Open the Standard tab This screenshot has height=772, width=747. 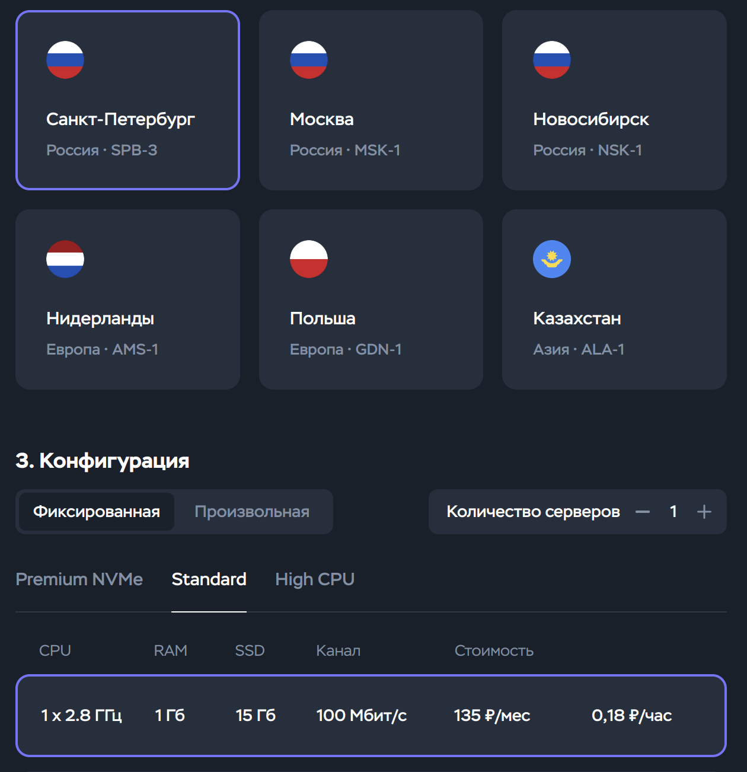209,579
